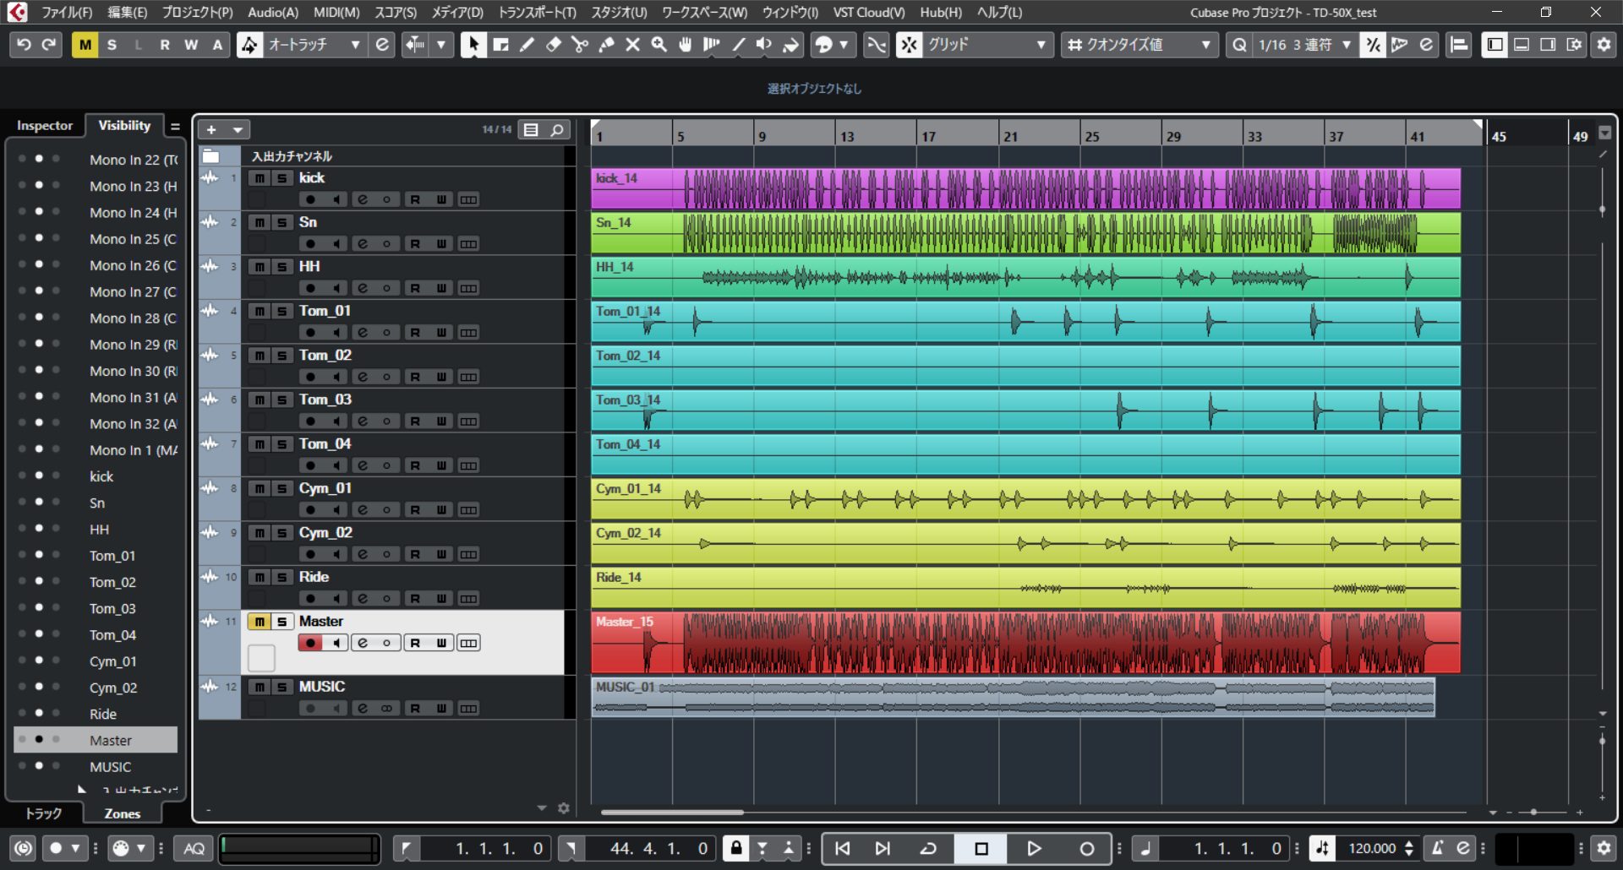Viewport: 1623px width, 870px height.
Task: Select the Line tool
Action: (x=738, y=45)
